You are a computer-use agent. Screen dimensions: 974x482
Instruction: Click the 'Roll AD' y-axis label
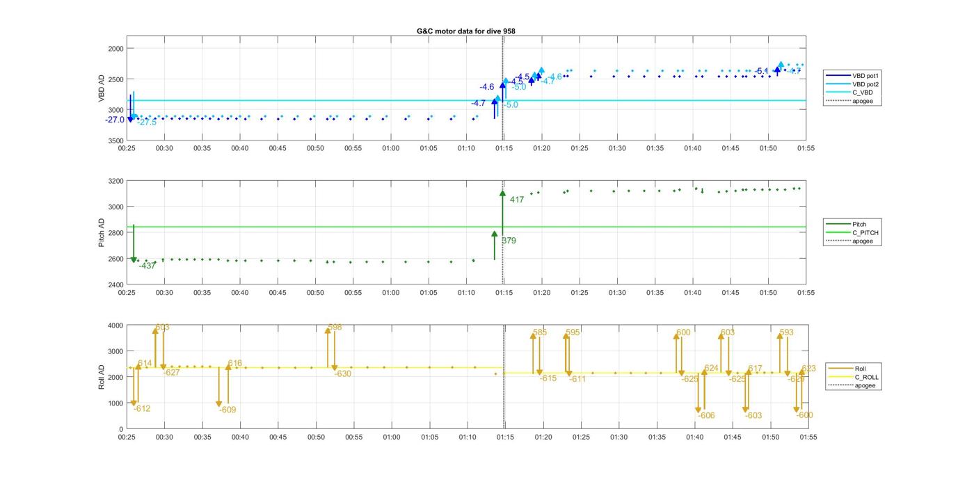click(x=102, y=377)
